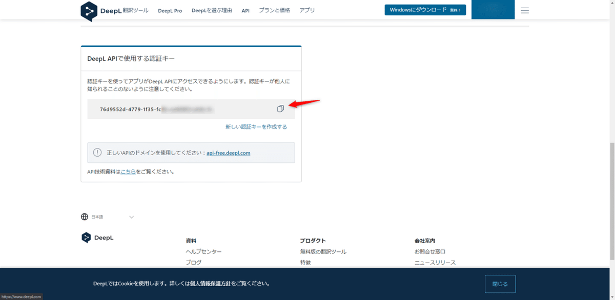Open the api-free.deepl.com link
The height and width of the screenshot is (300, 615).
[229, 153]
